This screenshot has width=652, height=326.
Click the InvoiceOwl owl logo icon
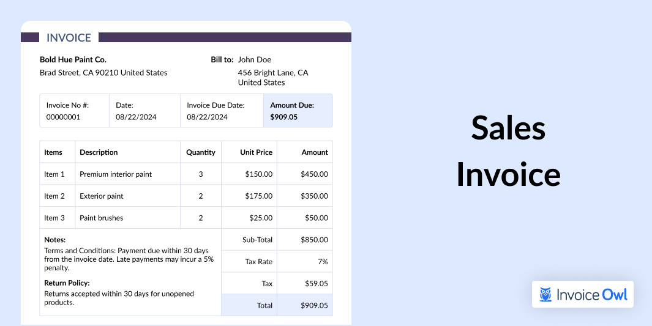pyautogui.click(x=545, y=295)
